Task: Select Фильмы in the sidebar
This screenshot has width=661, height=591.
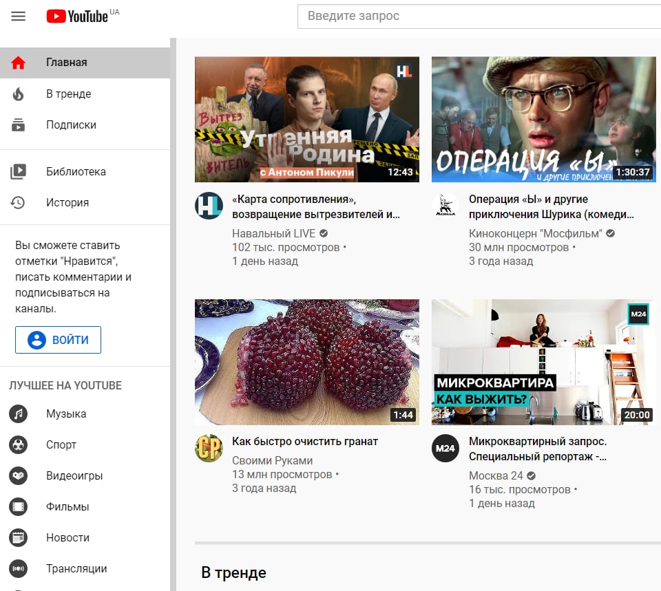Action: click(x=85, y=507)
